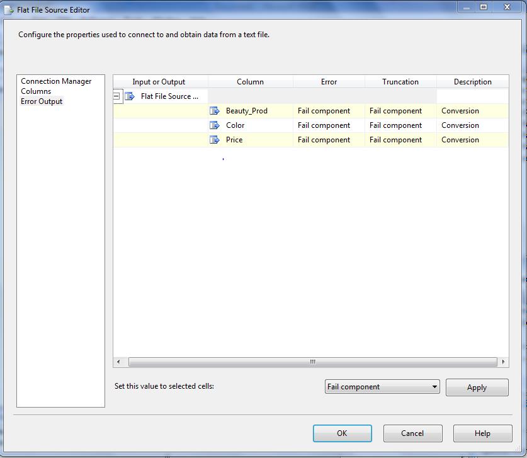Click the Truncation column header

(x=400, y=82)
